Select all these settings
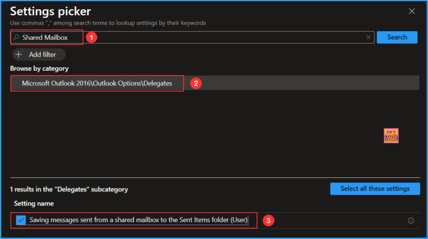This screenshot has width=428, height=239. click(x=375, y=189)
